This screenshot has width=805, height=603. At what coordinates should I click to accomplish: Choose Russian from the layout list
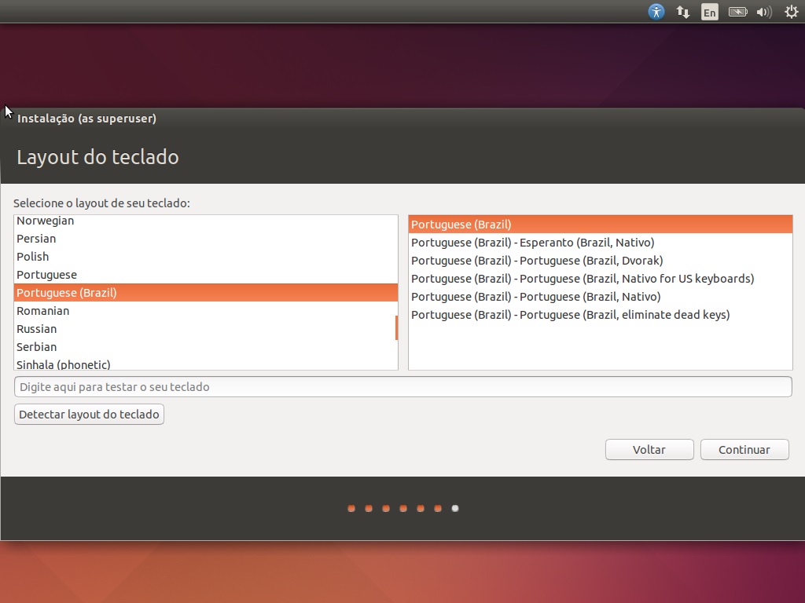tap(37, 329)
